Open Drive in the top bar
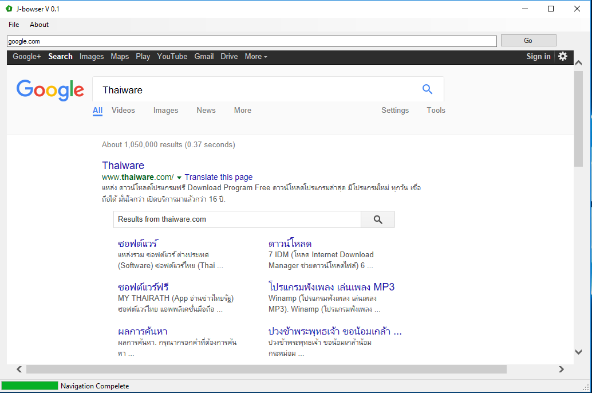 click(229, 56)
